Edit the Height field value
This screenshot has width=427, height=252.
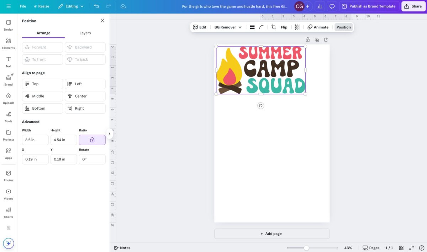pyautogui.click(x=64, y=140)
